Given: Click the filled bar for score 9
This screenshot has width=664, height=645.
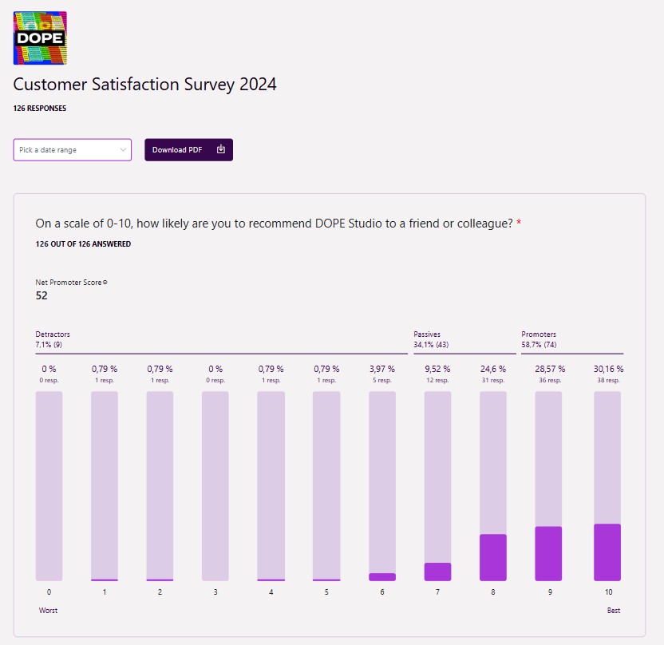Looking at the screenshot, I should pyautogui.click(x=548, y=553).
